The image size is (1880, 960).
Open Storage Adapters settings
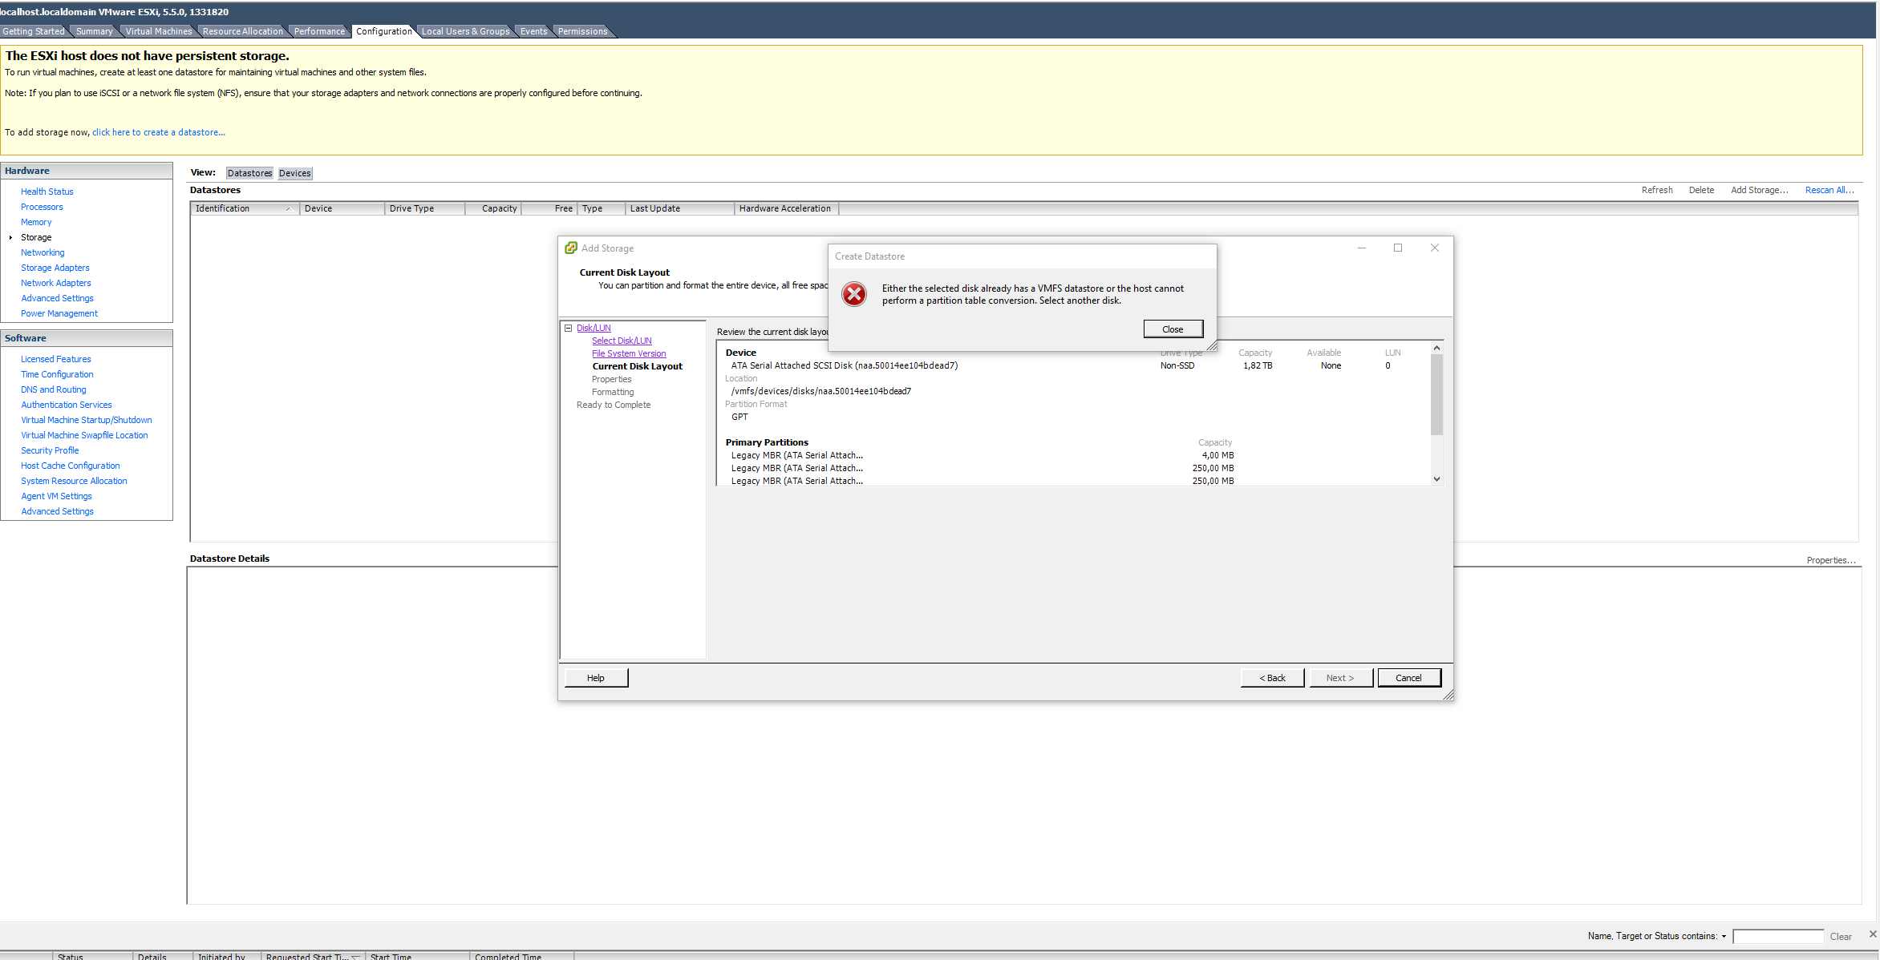tap(55, 268)
